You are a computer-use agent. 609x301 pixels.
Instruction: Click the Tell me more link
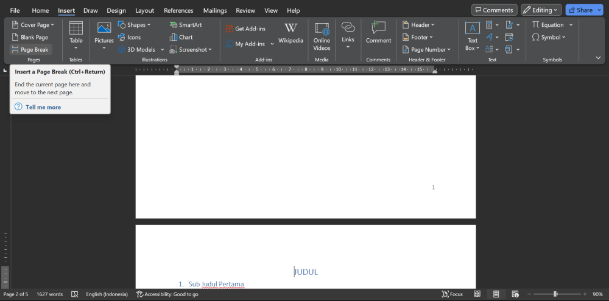pyautogui.click(x=43, y=107)
